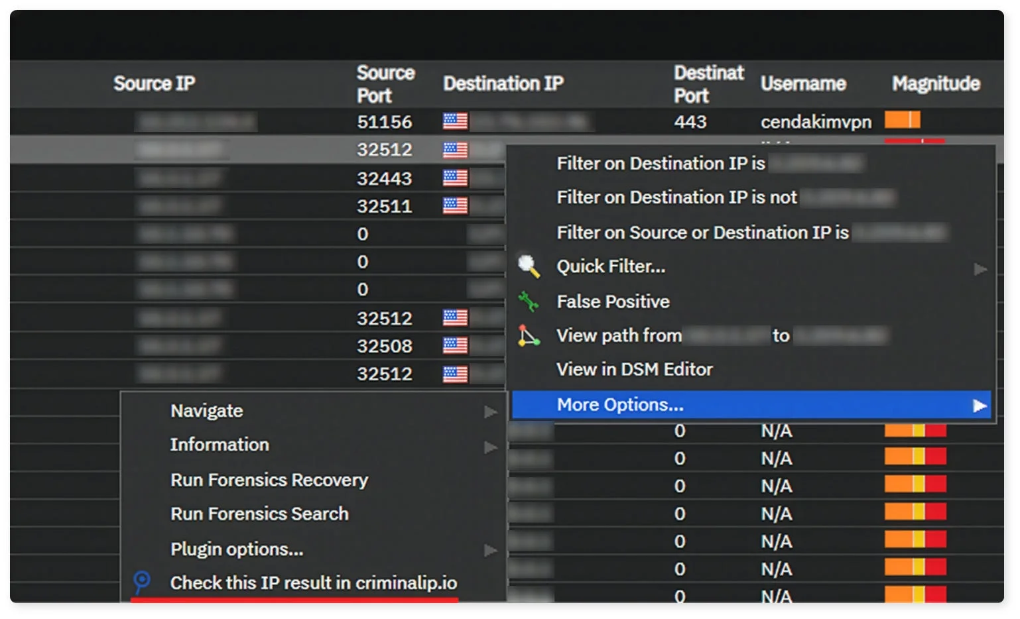
Task: Click the False Positive icon
Action: pos(529,302)
